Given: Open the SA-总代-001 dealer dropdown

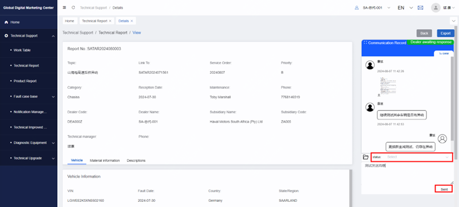Looking at the screenshot, I should [x=377, y=8].
